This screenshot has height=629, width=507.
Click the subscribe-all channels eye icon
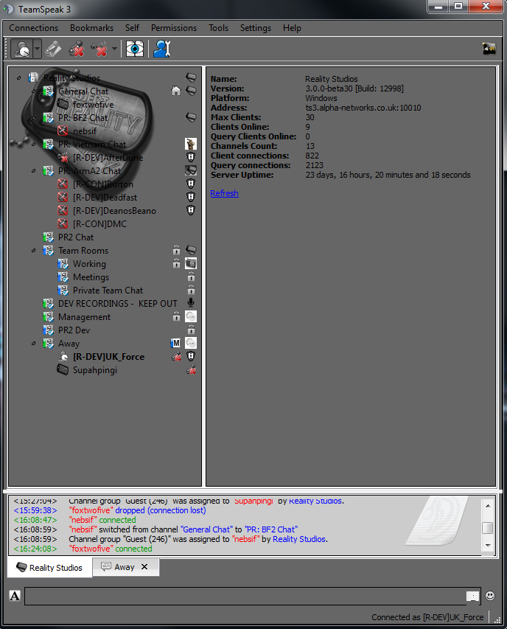point(135,49)
